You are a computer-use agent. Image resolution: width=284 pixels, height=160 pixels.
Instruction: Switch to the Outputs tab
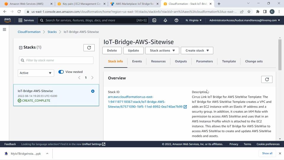click(181, 61)
